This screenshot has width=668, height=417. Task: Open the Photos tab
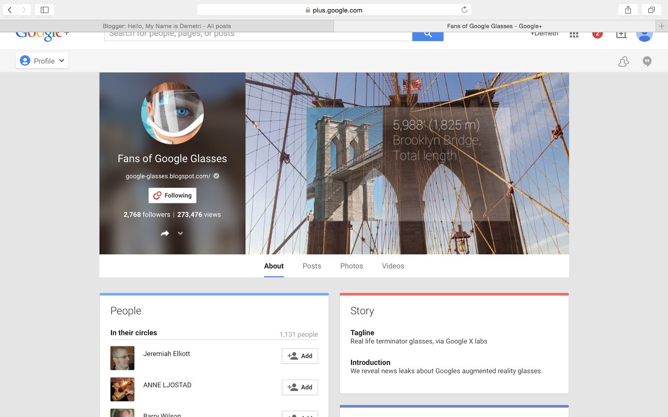(352, 266)
